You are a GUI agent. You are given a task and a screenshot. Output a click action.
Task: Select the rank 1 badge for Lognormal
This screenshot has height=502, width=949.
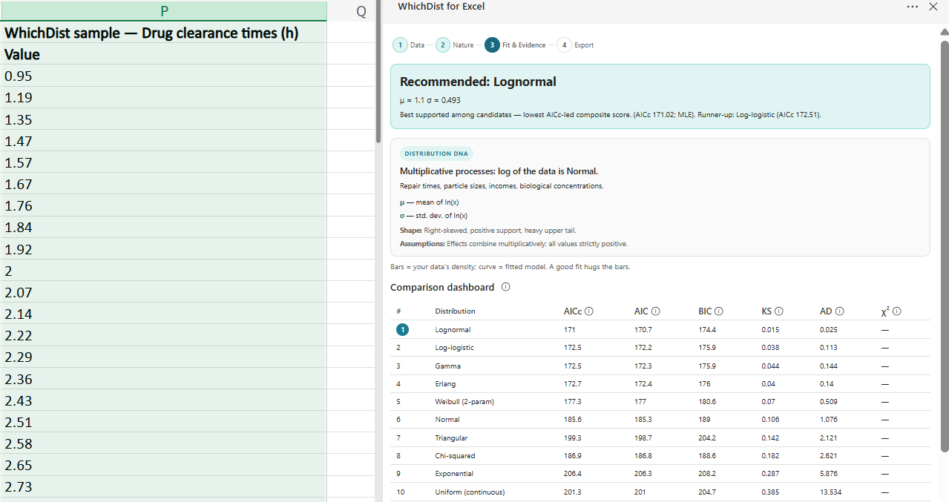pos(401,329)
